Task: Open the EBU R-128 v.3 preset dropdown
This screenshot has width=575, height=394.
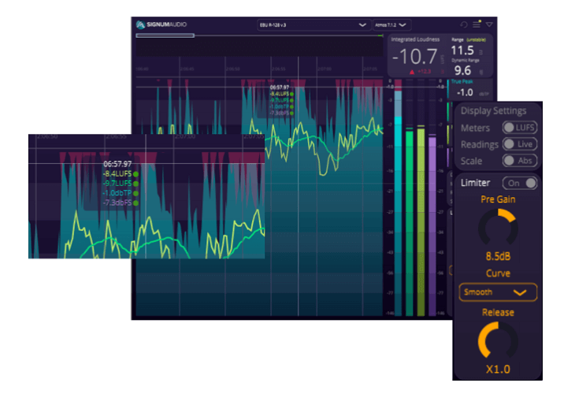Action: point(313,24)
